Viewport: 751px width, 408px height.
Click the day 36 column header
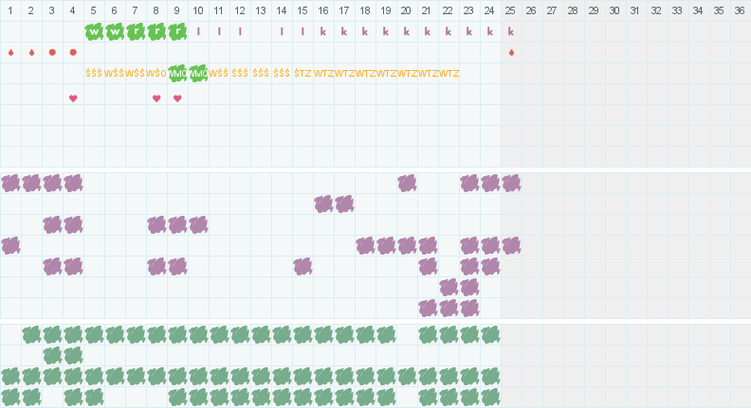tap(740, 10)
